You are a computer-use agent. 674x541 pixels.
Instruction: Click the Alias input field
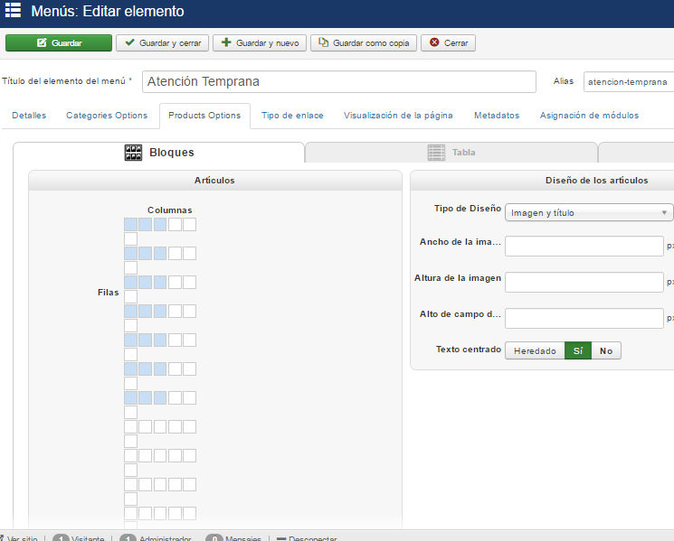[629, 81]
